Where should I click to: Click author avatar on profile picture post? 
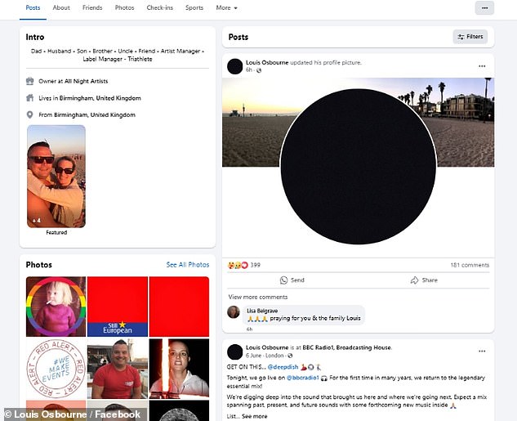[235, 66]
